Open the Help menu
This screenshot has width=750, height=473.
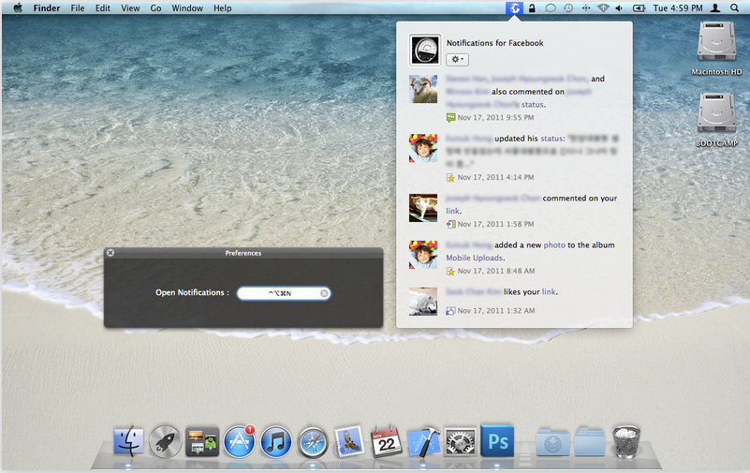point(223,8)
